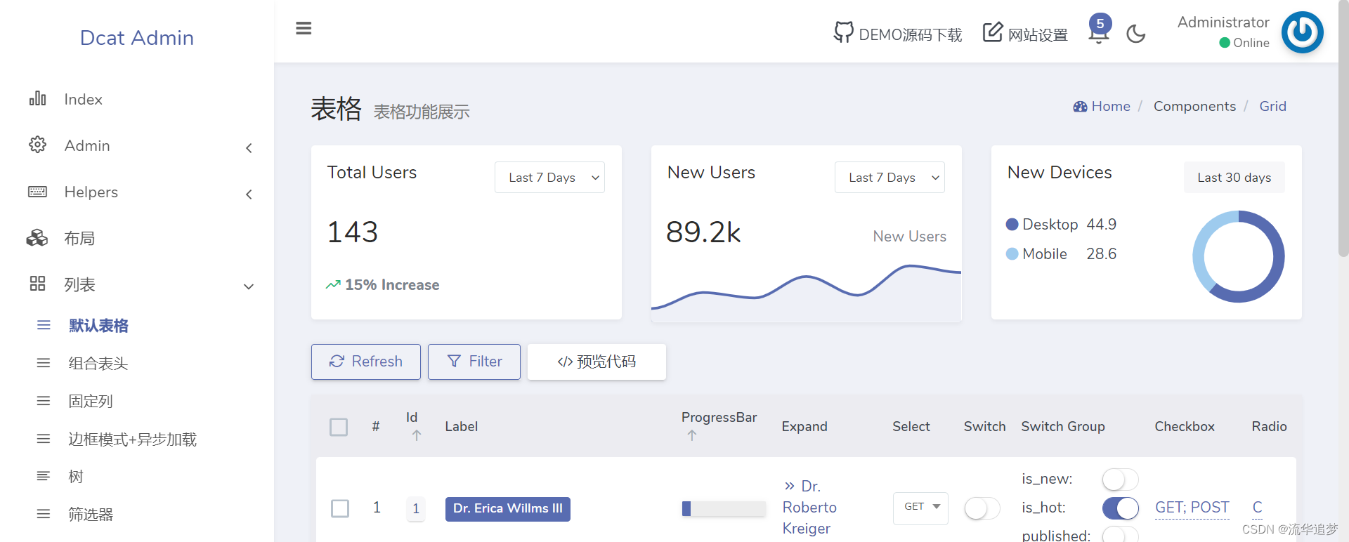This screenshot has height=542, width=1349.
Task: Click the tree icon beside 树
Action: [44, 476]
